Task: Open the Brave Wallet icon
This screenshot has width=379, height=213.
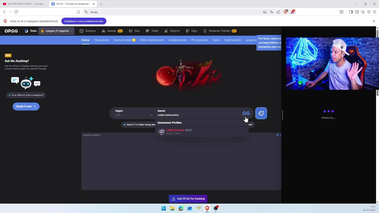Action: [357, 12]
